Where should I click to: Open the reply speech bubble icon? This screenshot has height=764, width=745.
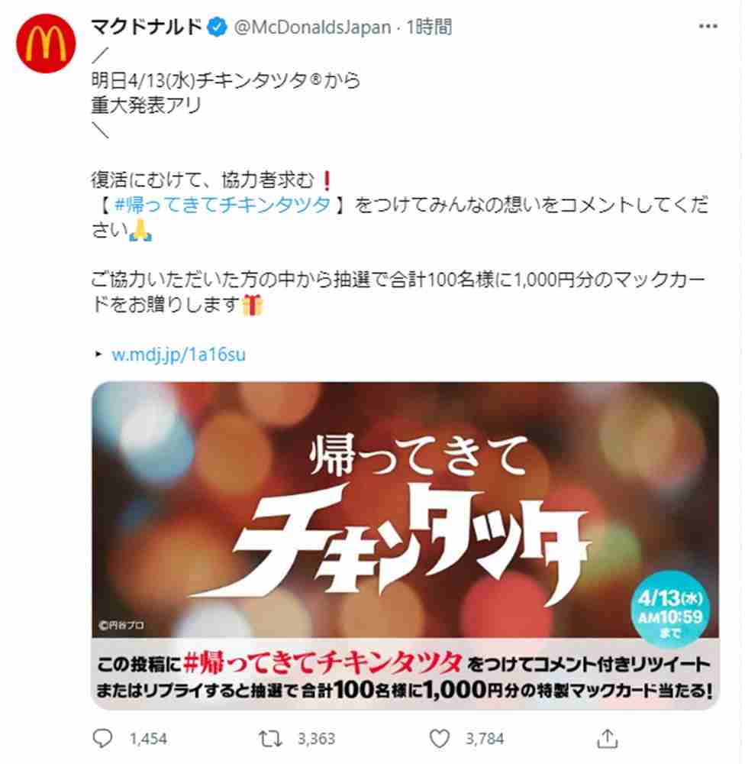coord(102,739)
